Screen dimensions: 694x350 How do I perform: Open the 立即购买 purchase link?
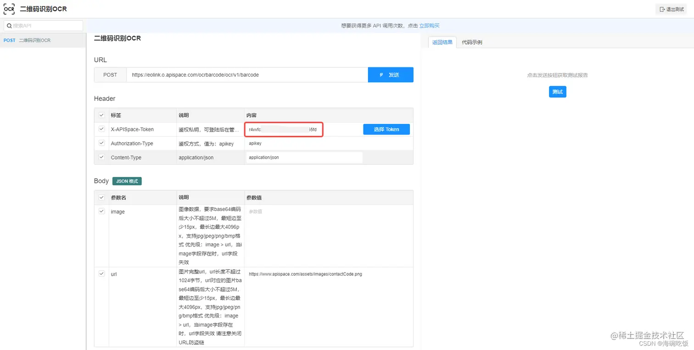[x=429, y=25]
